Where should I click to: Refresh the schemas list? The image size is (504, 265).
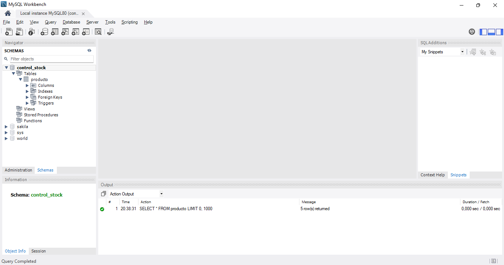[89, 51]
